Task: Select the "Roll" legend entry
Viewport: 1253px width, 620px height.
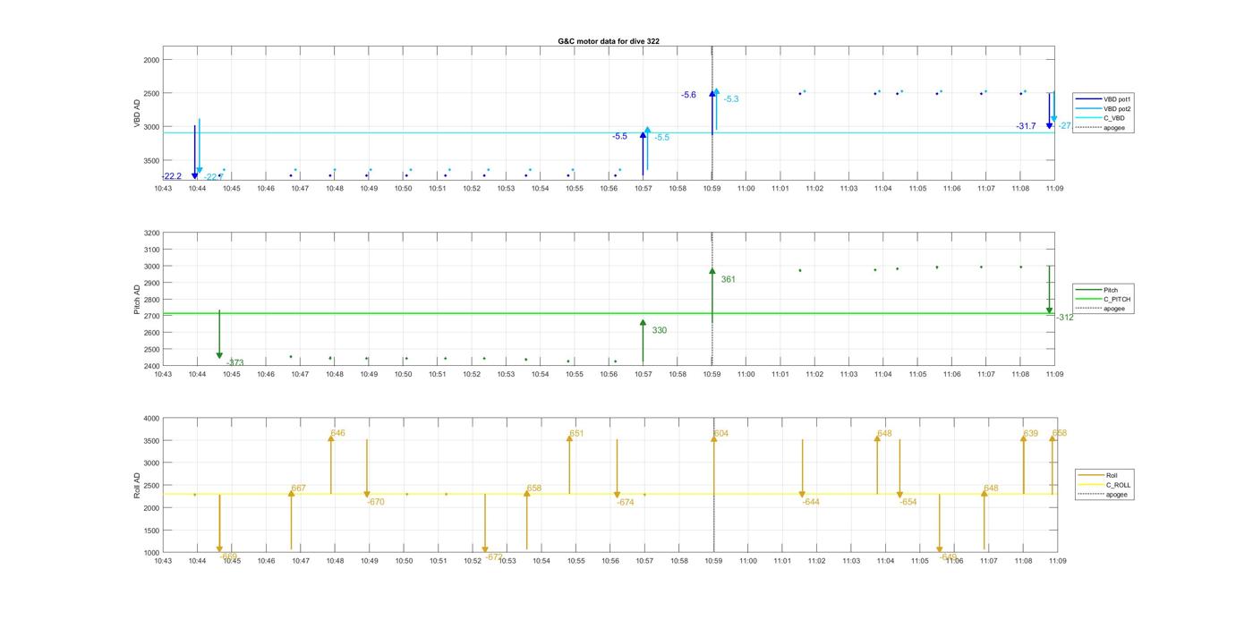Action: click(x=1098, y=475)
